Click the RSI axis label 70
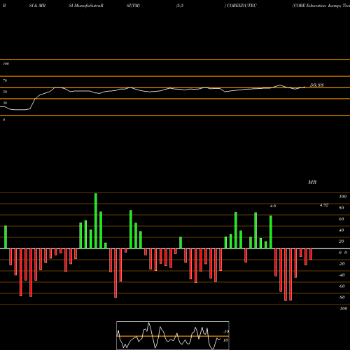This screenshot has width=350, height=350. (x=5, y=80)
